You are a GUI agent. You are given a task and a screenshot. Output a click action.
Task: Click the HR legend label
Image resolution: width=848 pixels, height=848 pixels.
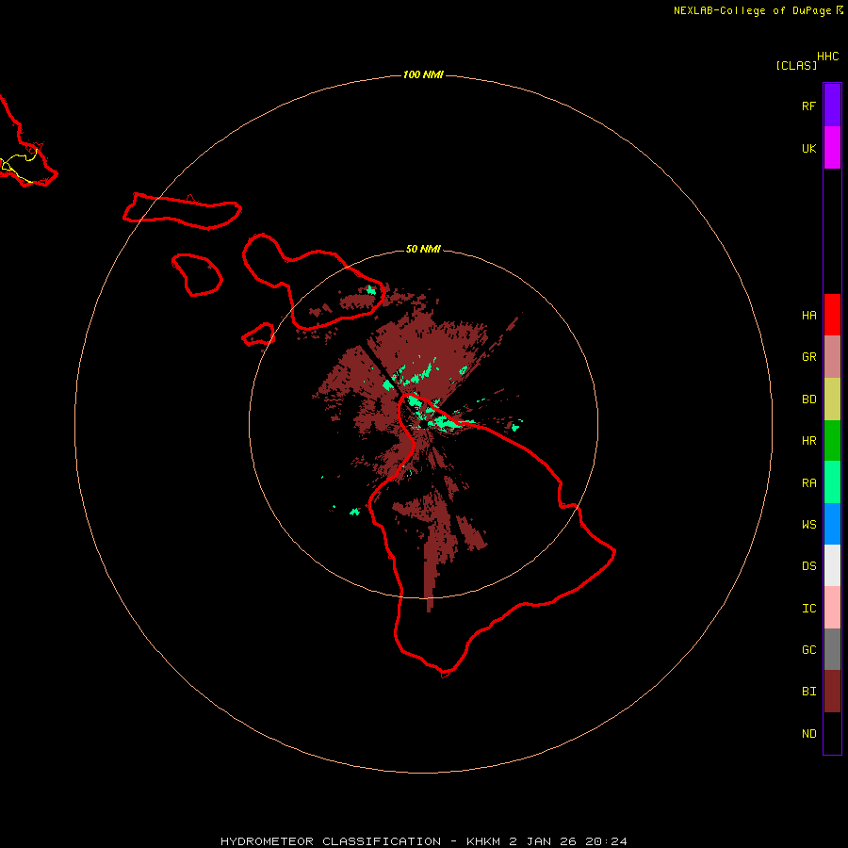coord(808,441)
